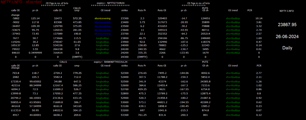Select Puts Pr value 158.85
Image resolution: width=306 pixels, height=120 pixels.
(142, 45)
